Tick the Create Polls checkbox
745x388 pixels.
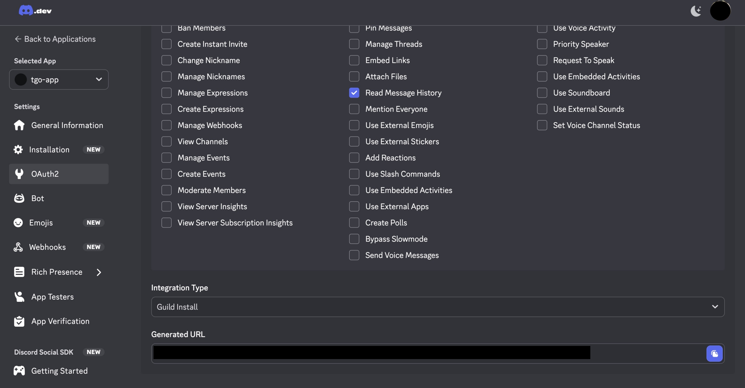[x=354, y=223]
